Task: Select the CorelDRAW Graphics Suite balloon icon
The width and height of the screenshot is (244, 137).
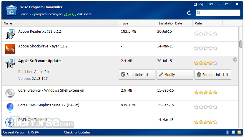Action: coord(10,108)
